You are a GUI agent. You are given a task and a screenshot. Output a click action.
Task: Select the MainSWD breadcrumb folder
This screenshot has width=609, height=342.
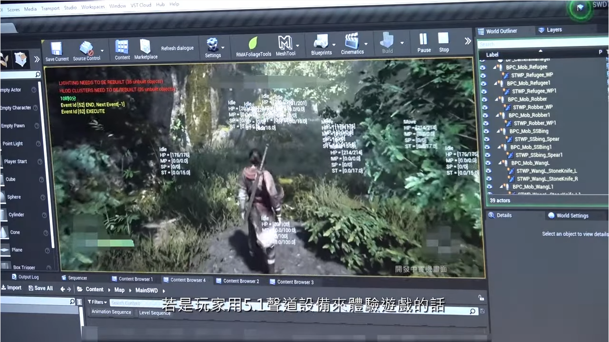[146, 290]
